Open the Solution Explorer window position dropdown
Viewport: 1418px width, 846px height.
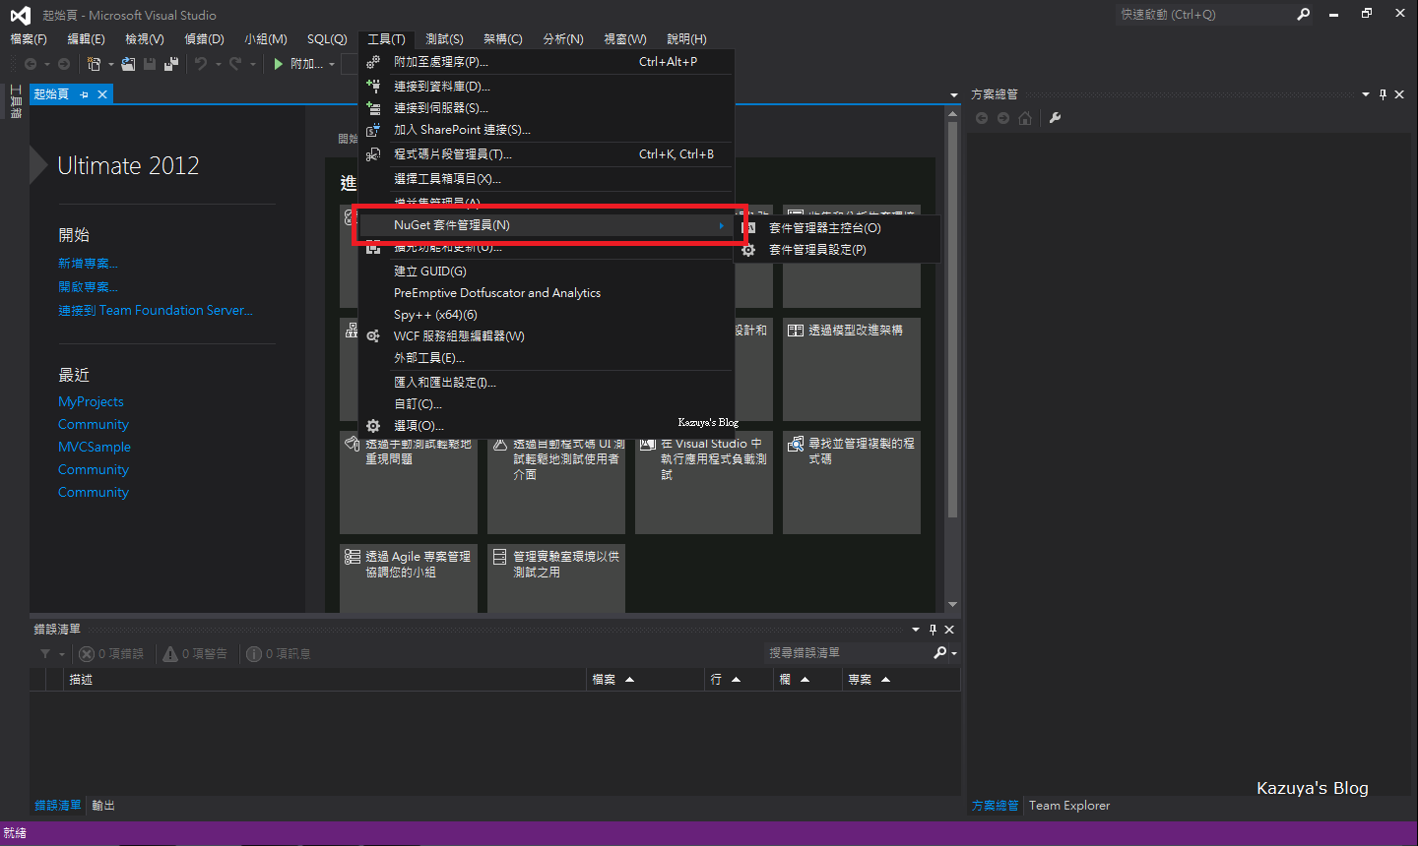coord(1366,94)
